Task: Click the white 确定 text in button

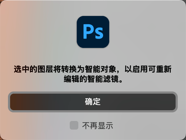Action: coord(93,102)
